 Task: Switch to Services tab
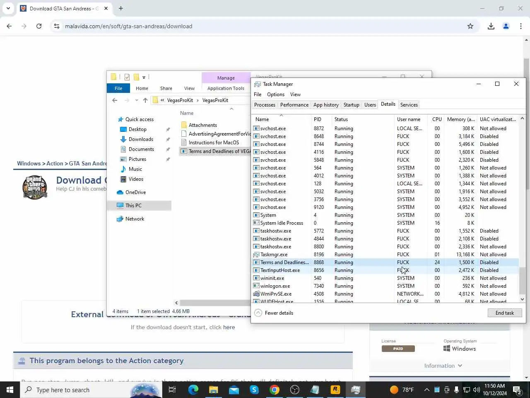tap(409, 105)
